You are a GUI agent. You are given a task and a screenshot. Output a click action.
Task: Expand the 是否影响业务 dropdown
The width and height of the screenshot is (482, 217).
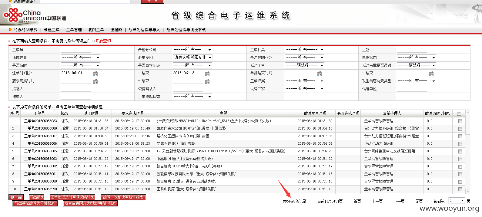[304, 58]
